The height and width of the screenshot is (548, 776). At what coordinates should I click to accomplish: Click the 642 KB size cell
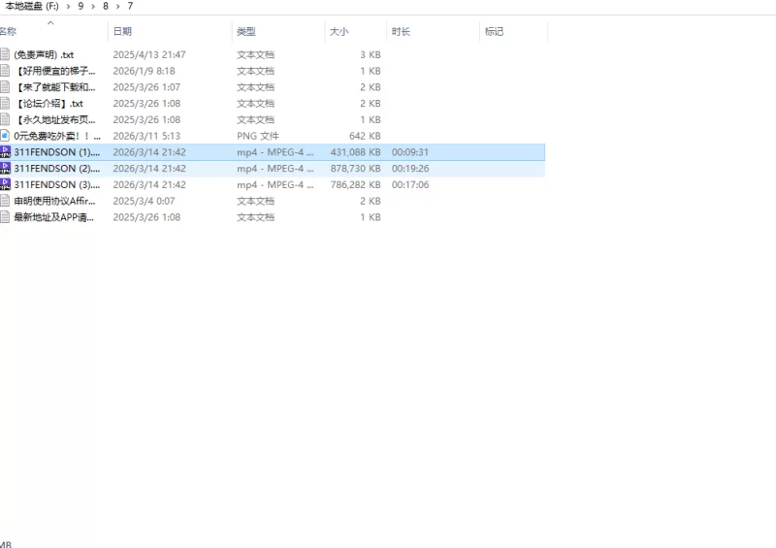[x=365, y=136]
